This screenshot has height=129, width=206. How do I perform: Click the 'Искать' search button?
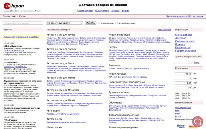tap(90, 23)
